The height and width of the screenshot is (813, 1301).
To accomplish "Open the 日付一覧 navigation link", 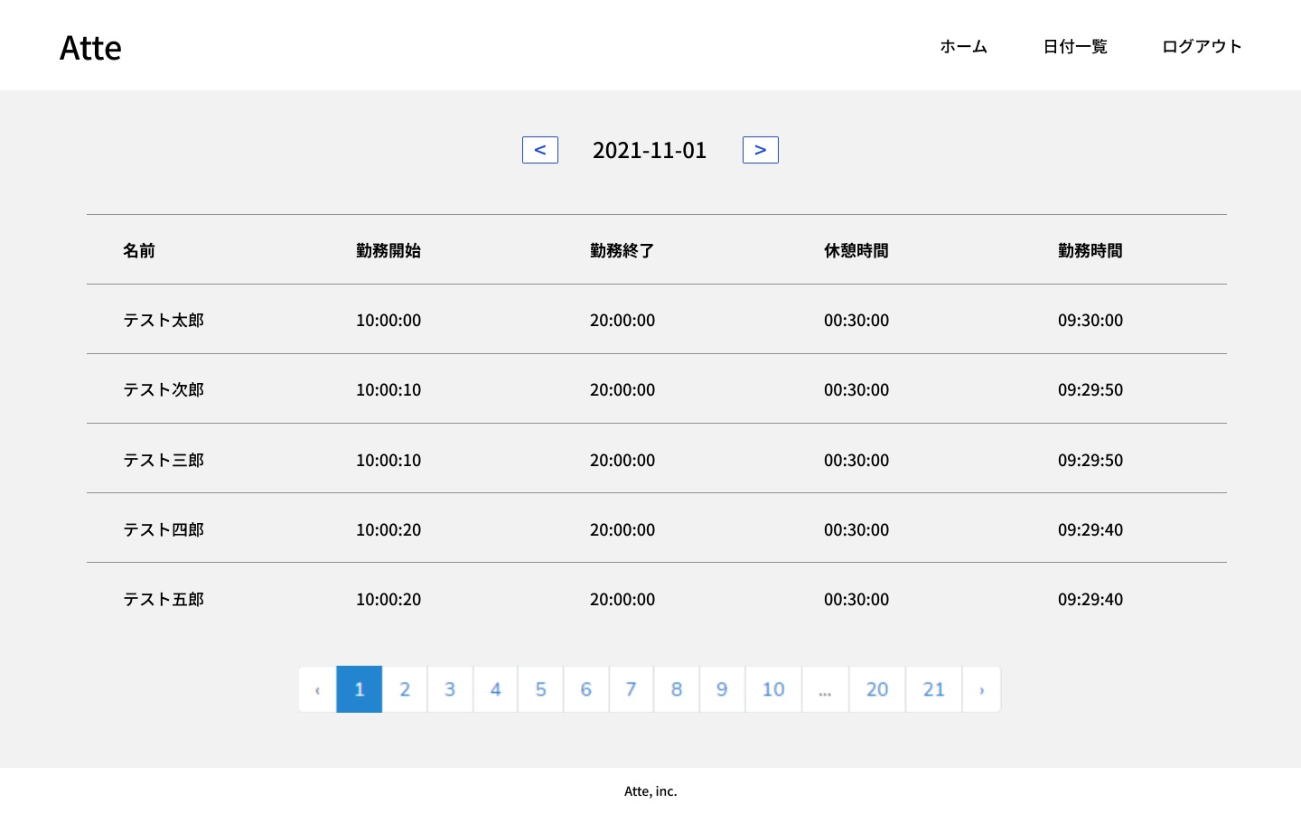I will pyautogui.click(x=1074, y=46).
